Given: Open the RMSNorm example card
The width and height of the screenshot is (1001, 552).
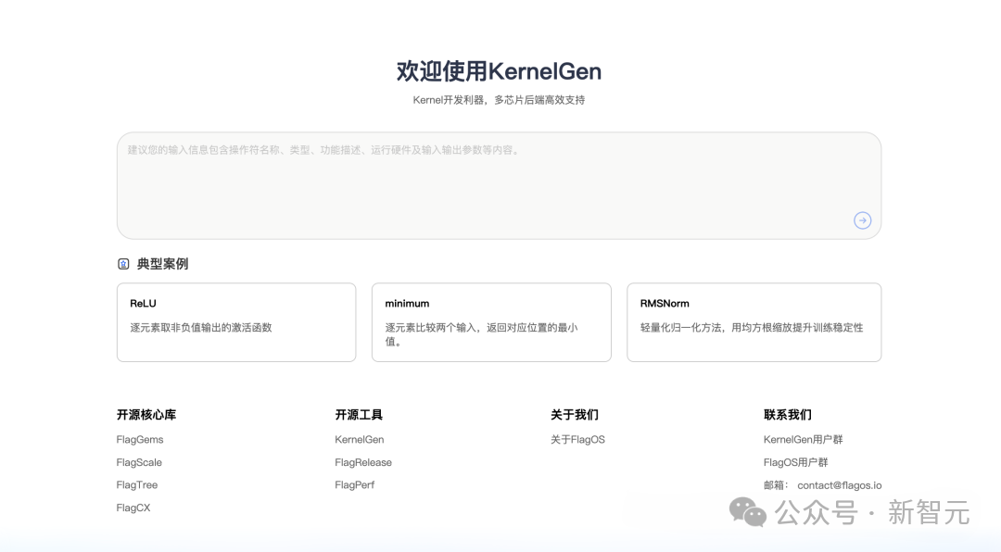Looking at the screenshot, I should click(x=754, y=322).
